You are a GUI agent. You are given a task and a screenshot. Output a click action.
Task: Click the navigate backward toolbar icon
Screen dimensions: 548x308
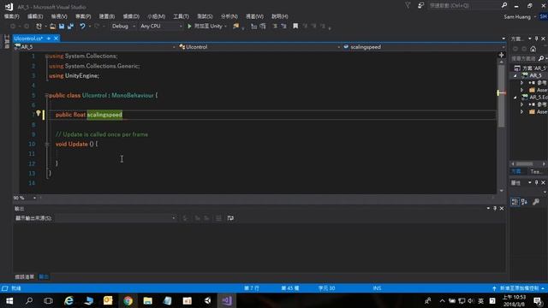pyautogui.click(x=13, y=27)
